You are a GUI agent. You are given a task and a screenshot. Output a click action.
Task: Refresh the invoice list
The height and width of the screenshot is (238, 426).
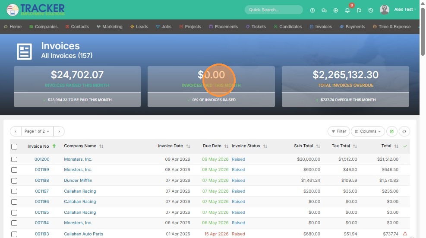(x=404, y=131)
